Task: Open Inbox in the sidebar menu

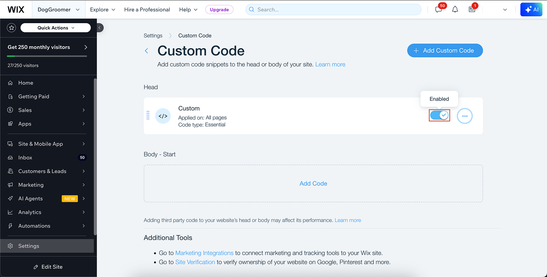Action: click(47, 157)
